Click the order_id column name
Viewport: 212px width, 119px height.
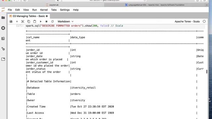click(x=33, y=50)
